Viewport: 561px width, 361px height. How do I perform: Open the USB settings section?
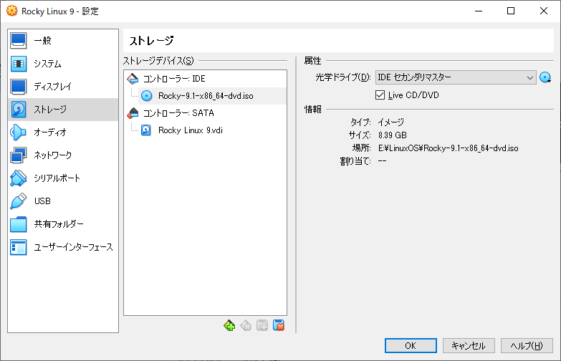click(42, 201)
